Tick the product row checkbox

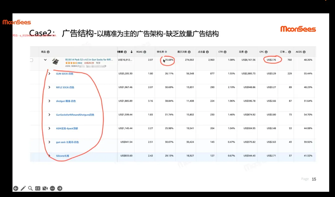tap(31, 60)
